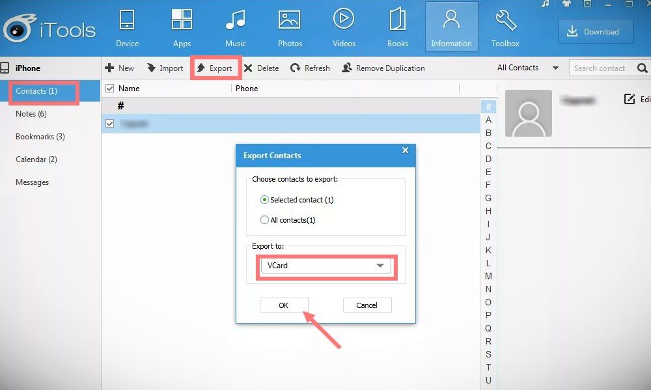Image resolution: width=651 pixels, height=390 pixels.
Task: Click Cancel in Export Contacts dialog
Action: [x=367, y=305]
